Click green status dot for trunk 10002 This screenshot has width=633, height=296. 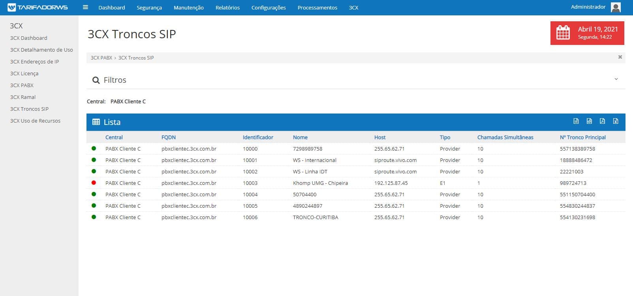click(x=94, y=171)
